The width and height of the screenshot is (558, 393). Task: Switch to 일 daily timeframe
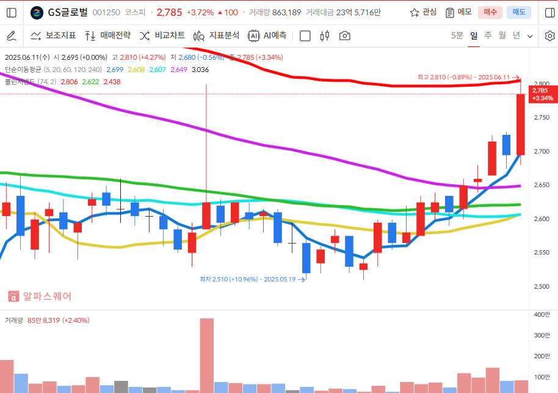click(x=474, y=35)
